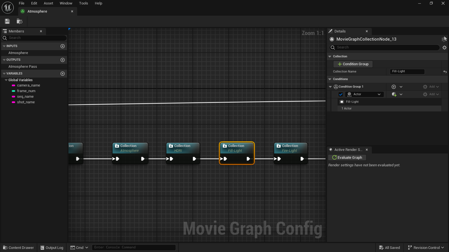Browse to asset in Content Browser icon
449x252 pixels.
(x=19, y=21)
